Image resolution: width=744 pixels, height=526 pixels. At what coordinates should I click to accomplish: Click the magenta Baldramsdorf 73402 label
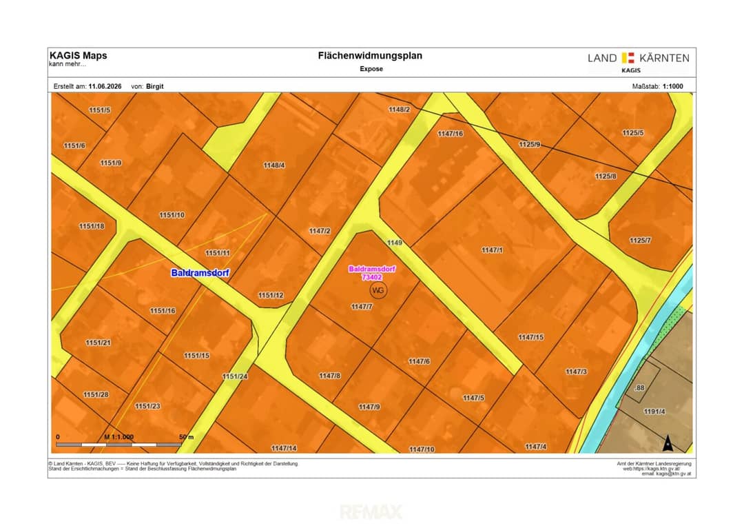(x=372, y=273)
